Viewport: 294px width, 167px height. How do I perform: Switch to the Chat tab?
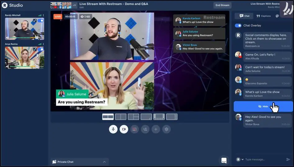(244, 16)
